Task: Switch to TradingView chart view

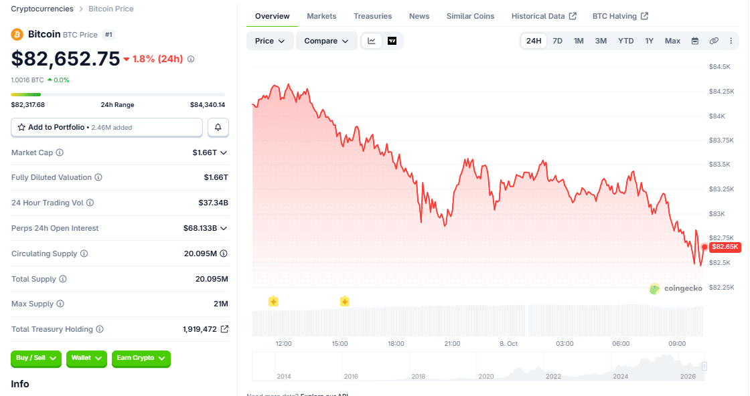Action: (392, 41)
